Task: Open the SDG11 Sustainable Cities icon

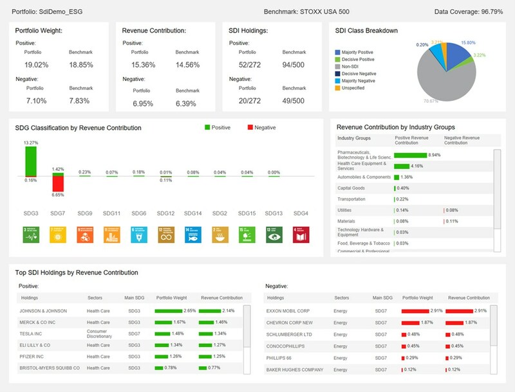Action: 112,234
